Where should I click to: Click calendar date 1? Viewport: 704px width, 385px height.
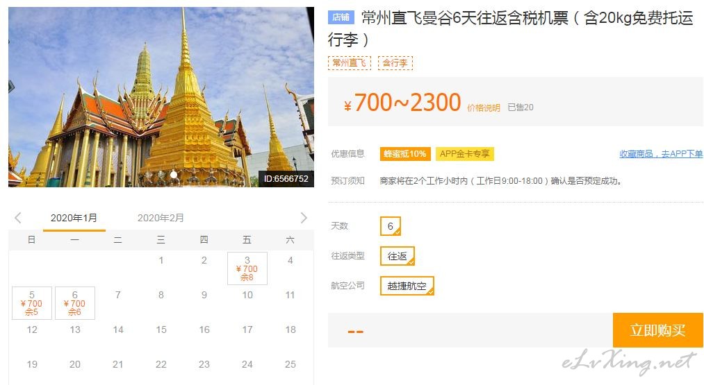click(161, 260)
